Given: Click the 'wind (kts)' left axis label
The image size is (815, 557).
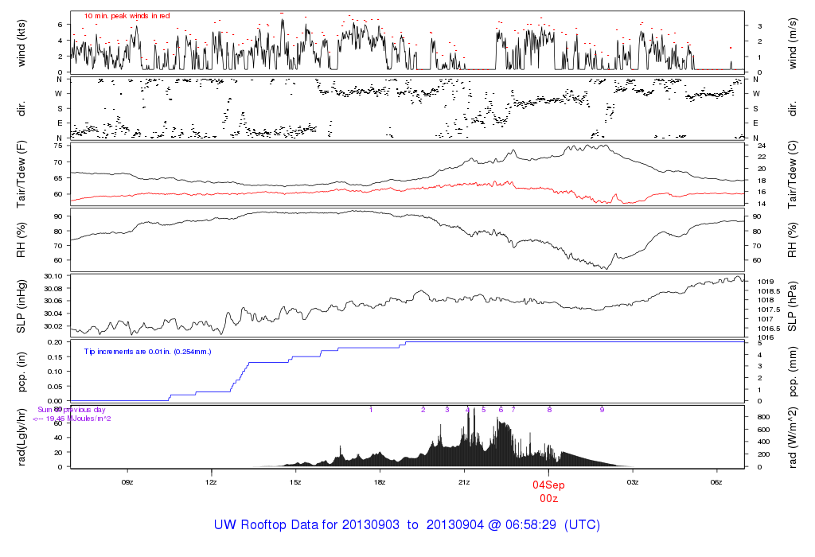Looking at the screenshot, I should click(21, 43).
